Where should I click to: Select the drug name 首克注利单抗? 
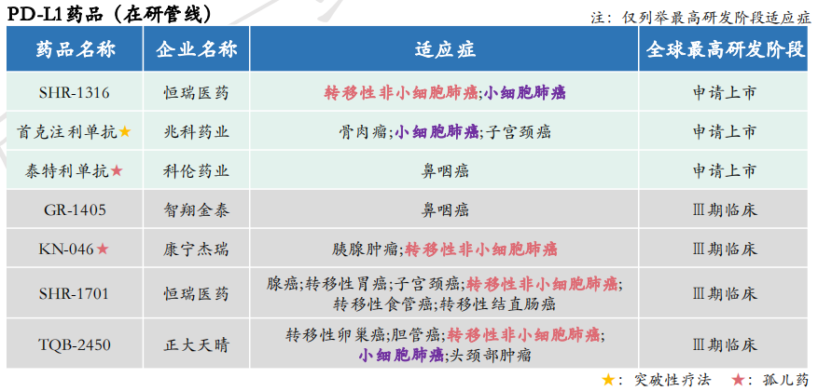point(67,131)
